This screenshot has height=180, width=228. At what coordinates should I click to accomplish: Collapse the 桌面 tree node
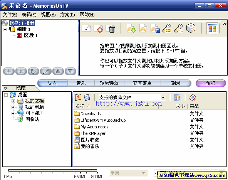coord(6,95)
